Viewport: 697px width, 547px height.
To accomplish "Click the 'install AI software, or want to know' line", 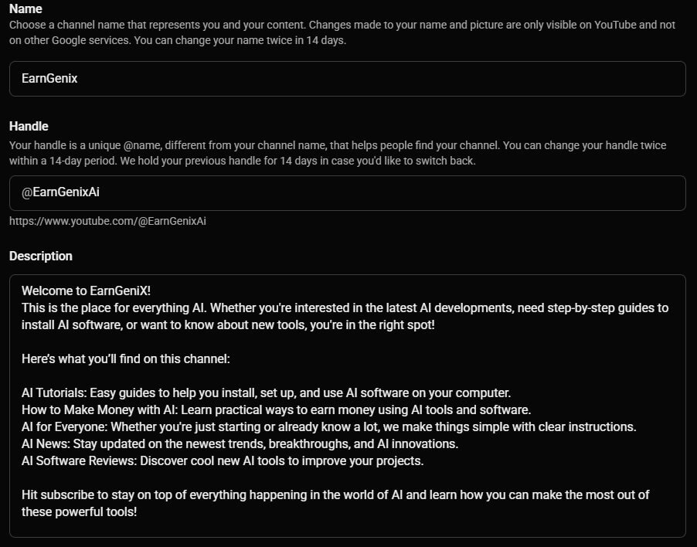I will pos(228,324).
